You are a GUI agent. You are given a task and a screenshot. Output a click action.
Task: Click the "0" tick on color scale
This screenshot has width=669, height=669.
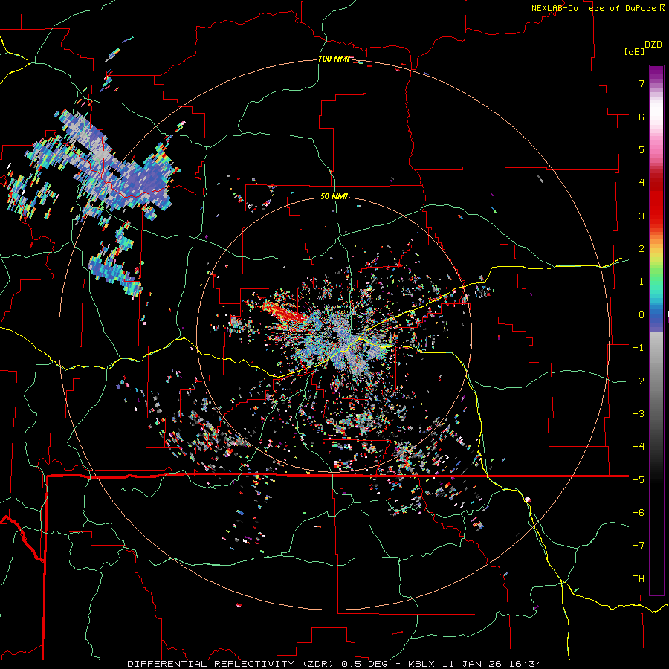point(641,315)
